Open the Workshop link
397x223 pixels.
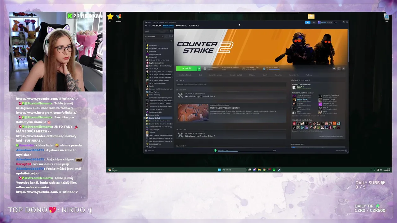coord(278,75)
